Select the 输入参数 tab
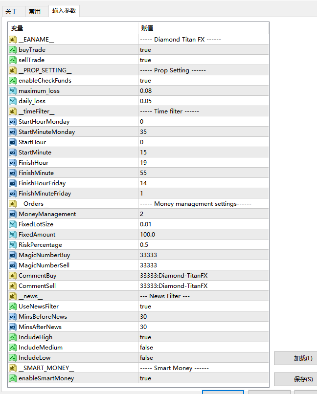 coord(64,11)
